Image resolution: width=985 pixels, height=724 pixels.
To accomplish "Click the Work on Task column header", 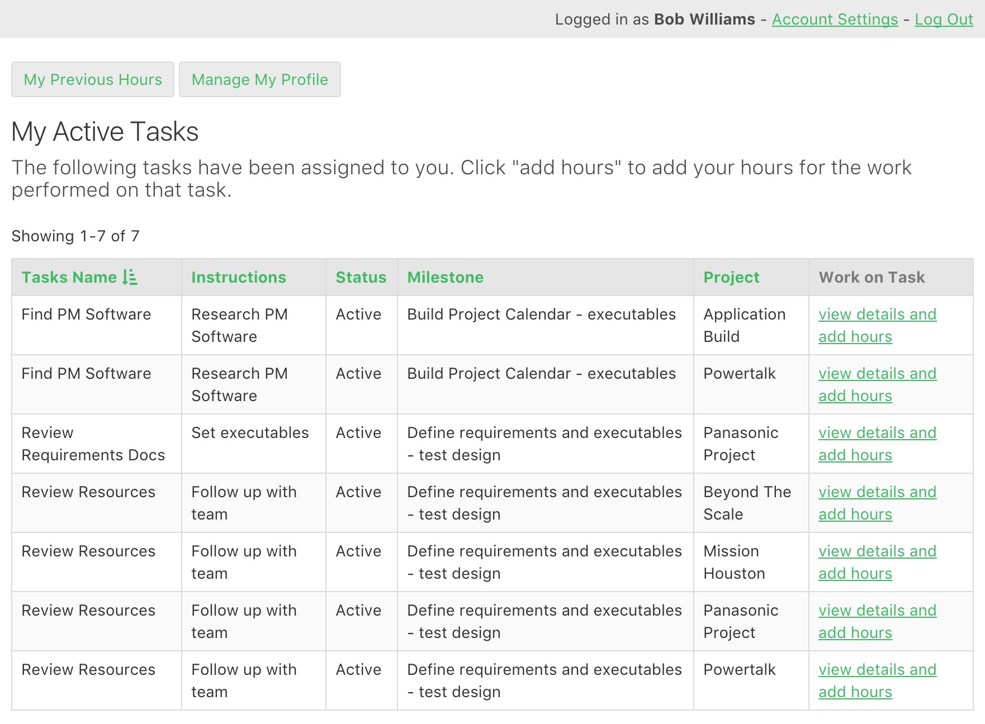I will point(872,277).
